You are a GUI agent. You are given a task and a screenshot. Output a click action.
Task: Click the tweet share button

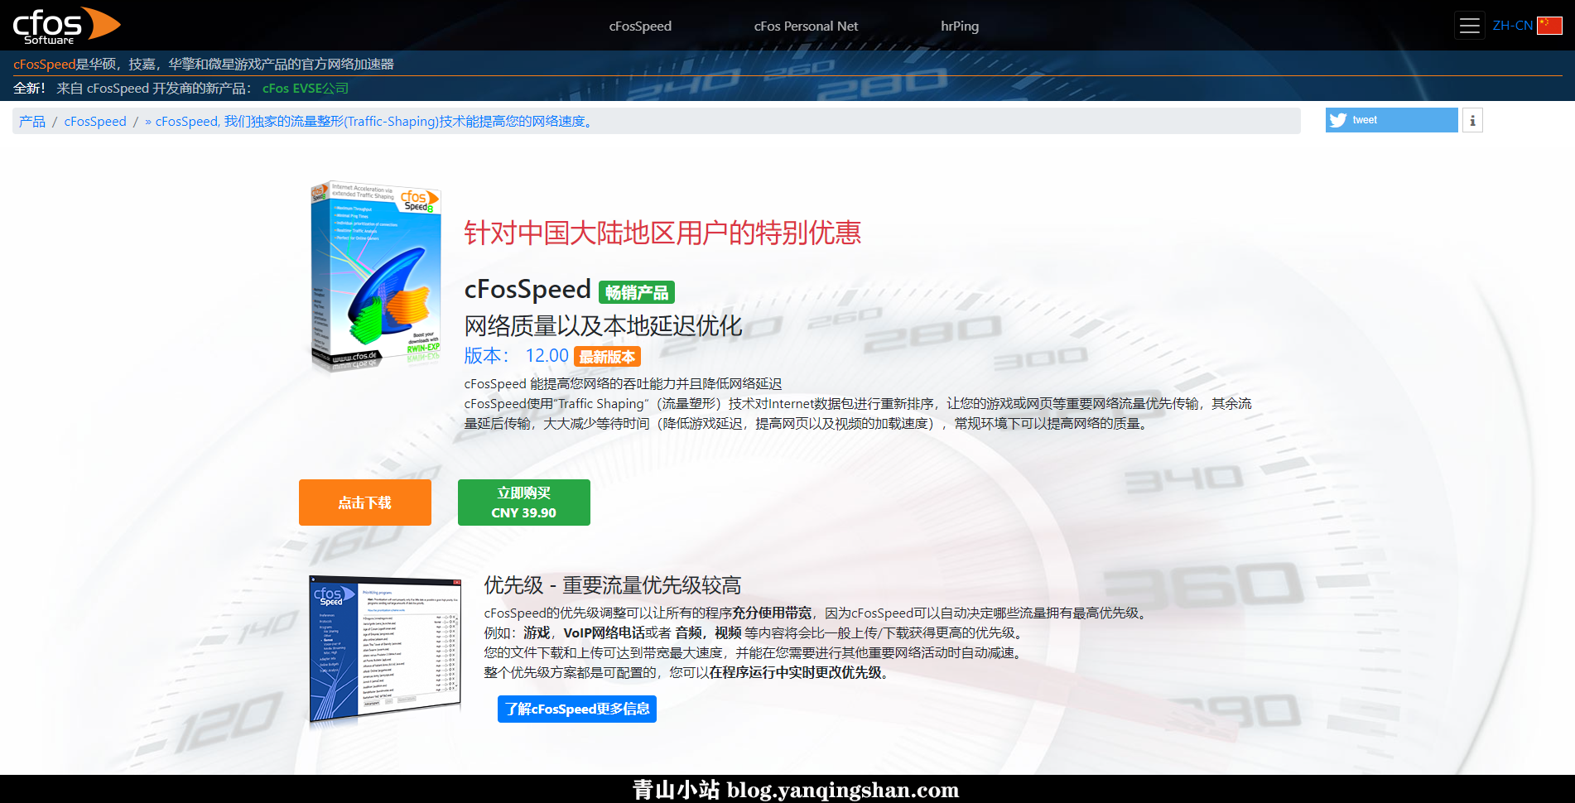tap(1391, 120)
